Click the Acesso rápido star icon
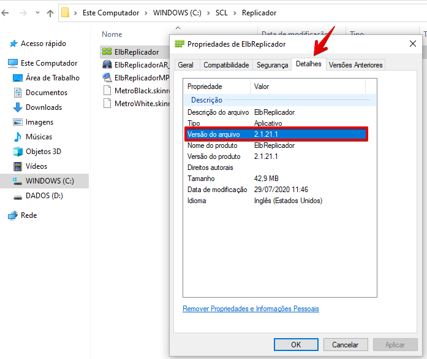 click(13, 44)
